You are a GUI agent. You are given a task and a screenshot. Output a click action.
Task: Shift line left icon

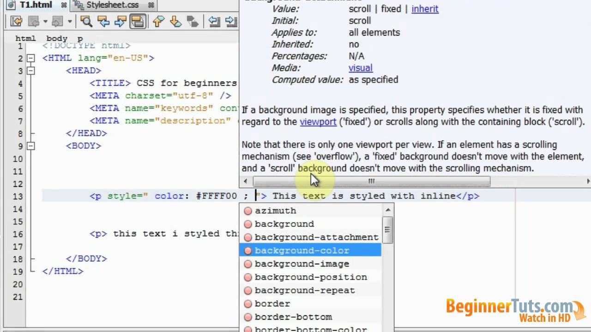214,21
